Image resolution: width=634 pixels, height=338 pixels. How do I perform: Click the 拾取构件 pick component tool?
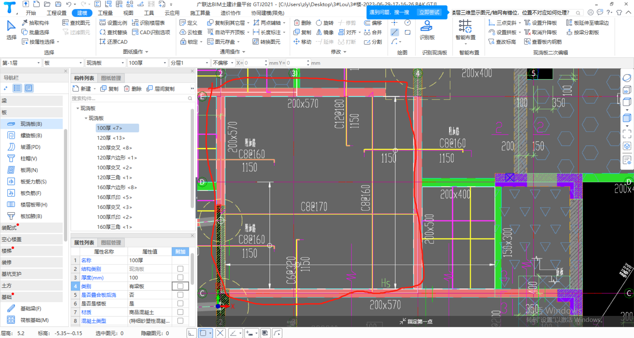pos(36,23)
